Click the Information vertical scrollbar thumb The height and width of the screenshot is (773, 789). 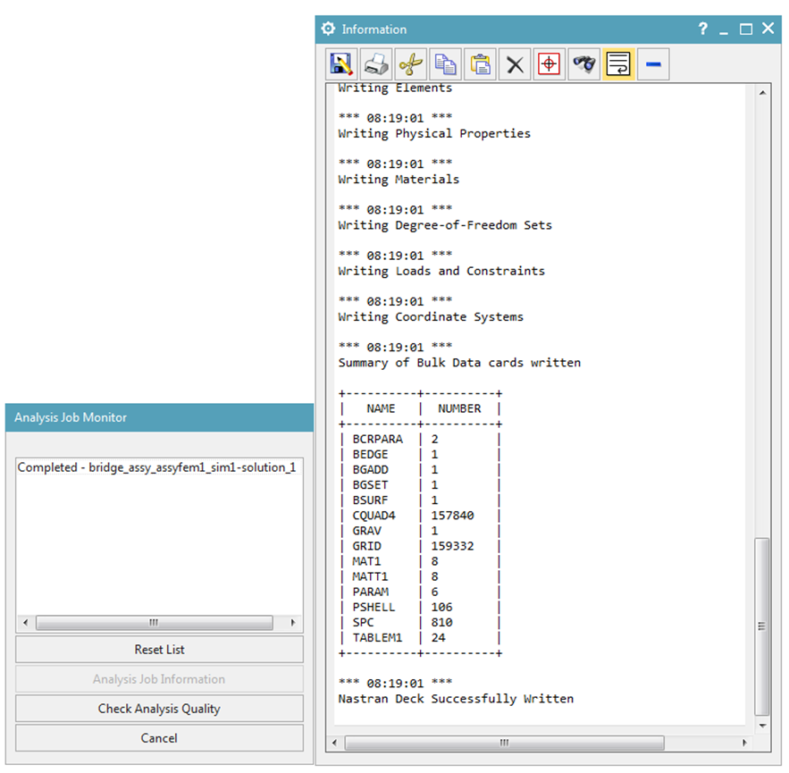pos(762,626)
